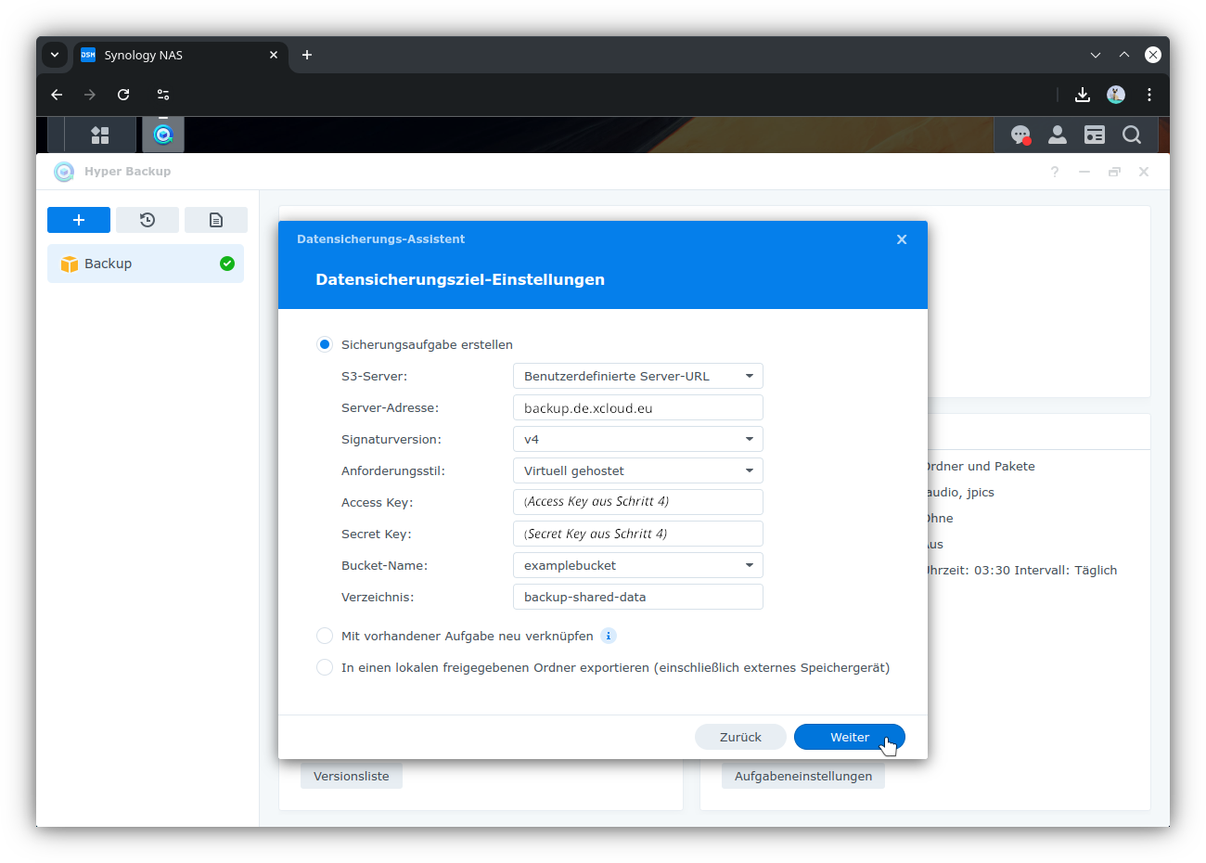Open the user account icon in the taskbar
The image size is (1206, 863).
[x=1058, y=135]
